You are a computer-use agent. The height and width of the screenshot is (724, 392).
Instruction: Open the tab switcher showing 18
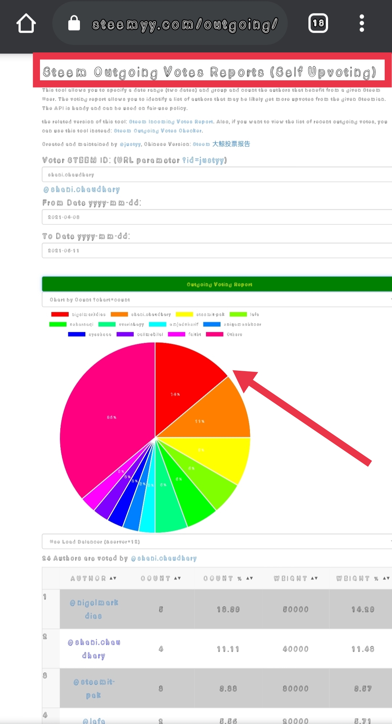click(318, 23)
